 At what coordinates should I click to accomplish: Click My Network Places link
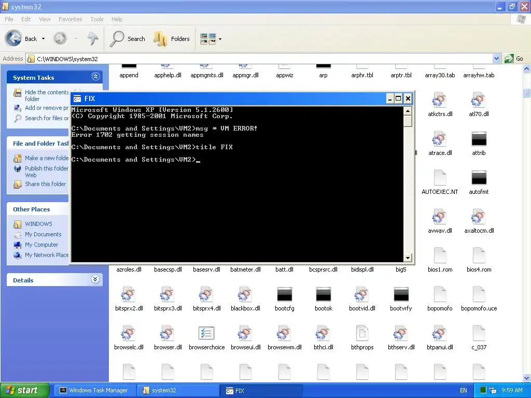(x=47, y=255)
